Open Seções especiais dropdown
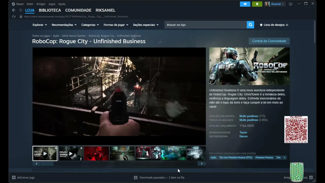Viewport: 325px width, 183px height. [146, 25]
